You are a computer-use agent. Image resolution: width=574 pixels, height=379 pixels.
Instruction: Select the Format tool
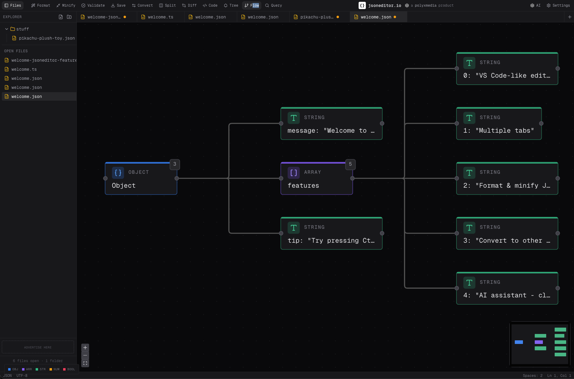(x=40, y=5)
